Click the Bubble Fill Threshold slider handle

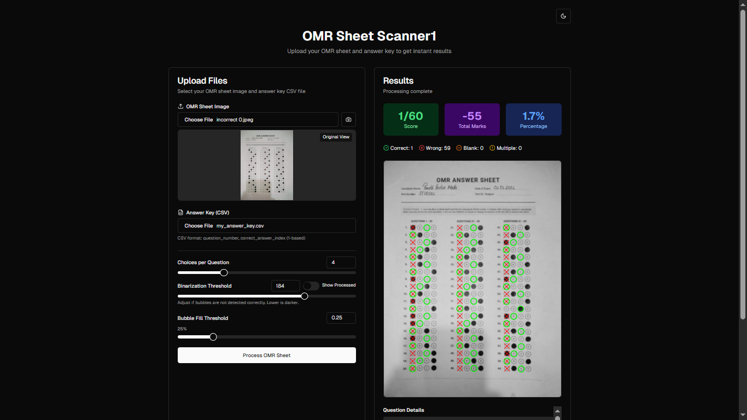click(x=213, y=337)
